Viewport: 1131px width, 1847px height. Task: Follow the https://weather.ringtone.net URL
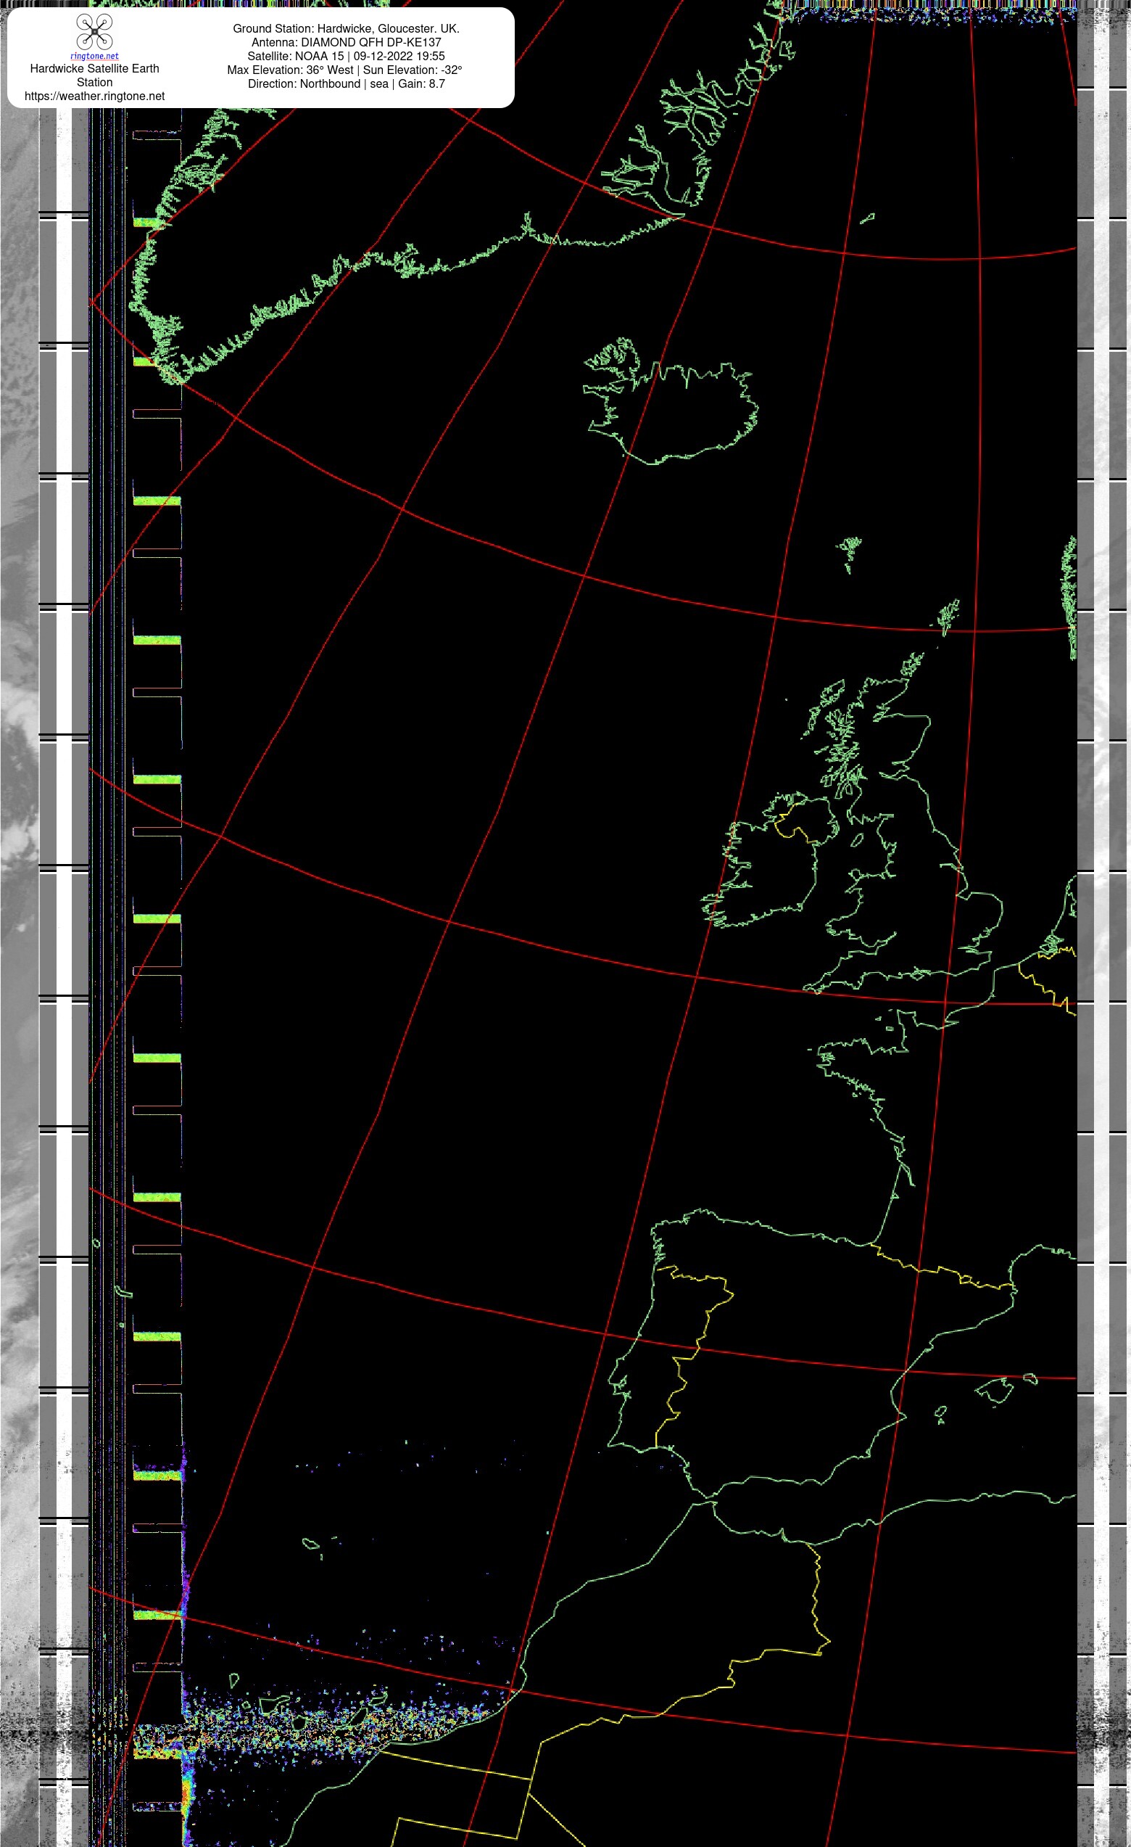click(x=94, y=96)
